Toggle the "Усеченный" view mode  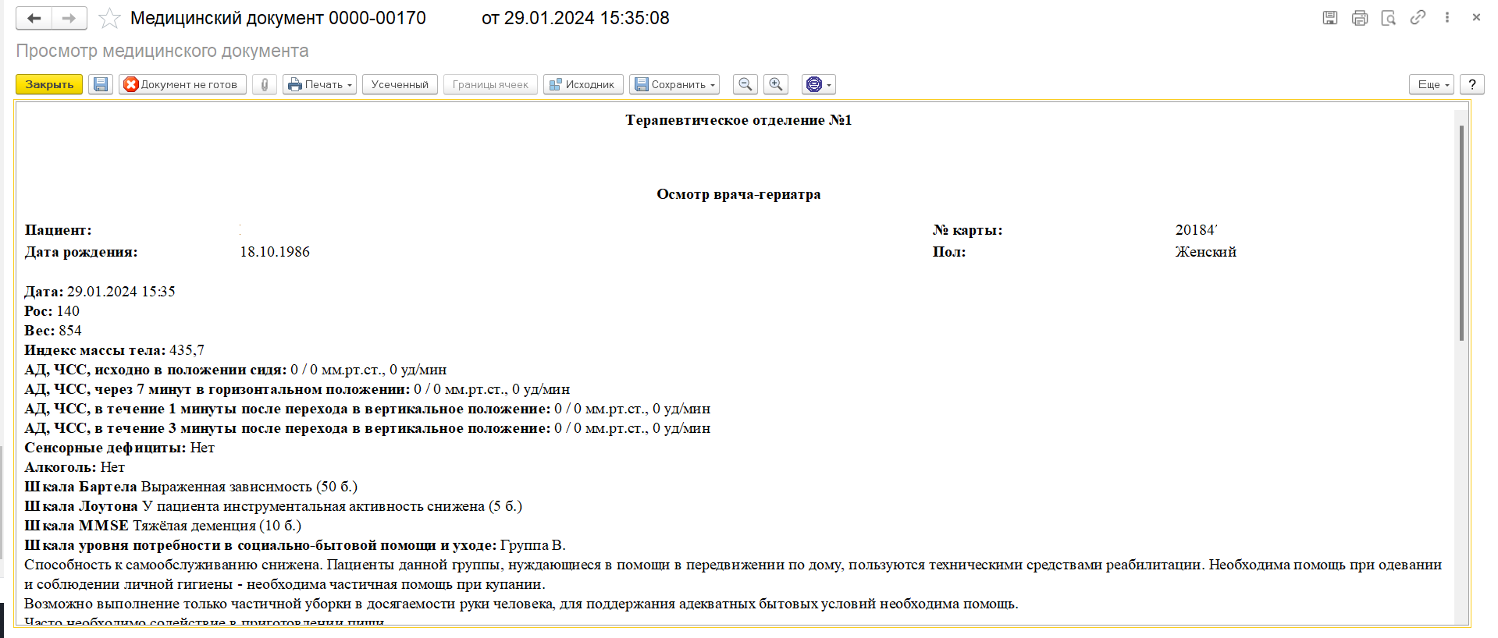[x=400, y=84]
